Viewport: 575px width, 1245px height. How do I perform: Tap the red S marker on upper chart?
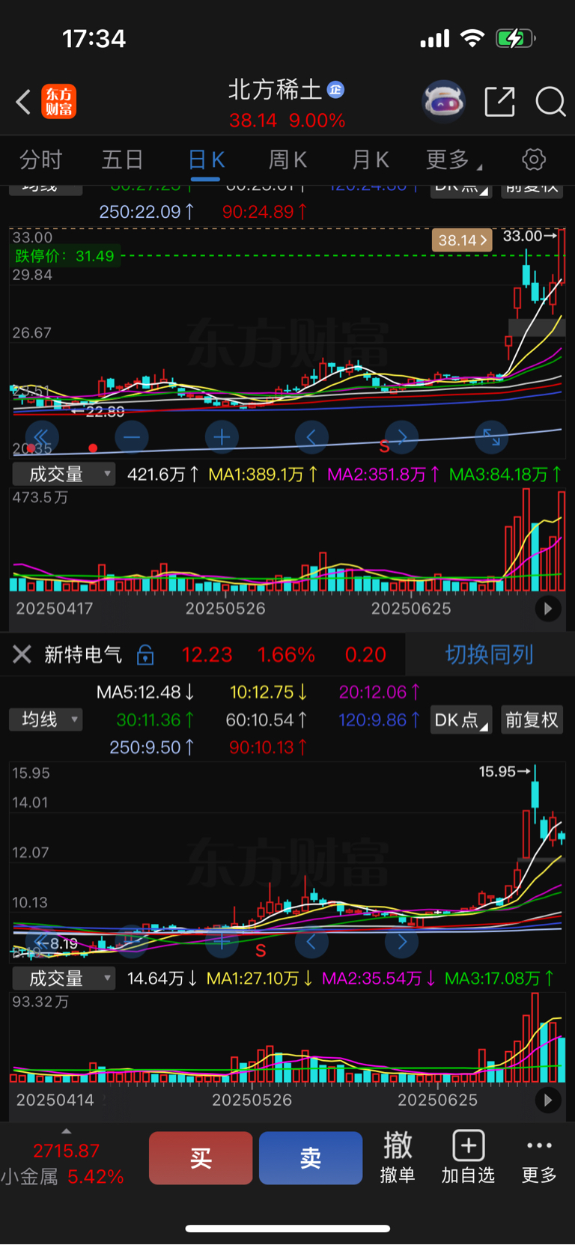pyautogui.click(x=384, y=447)
